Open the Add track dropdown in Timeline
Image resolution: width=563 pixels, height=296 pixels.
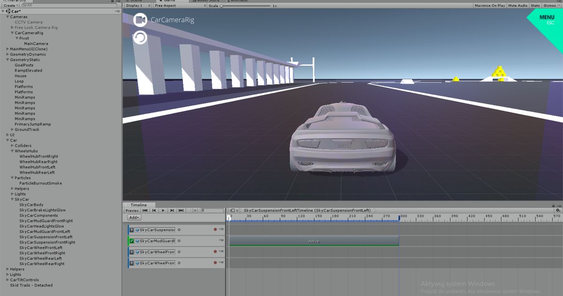click(x=134, y=218)
